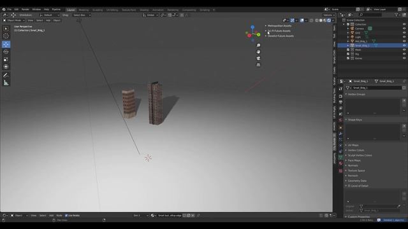Viewport: 408px width, 229px height.
Task: Select the Cursor tool
Action: click(6, 36)
